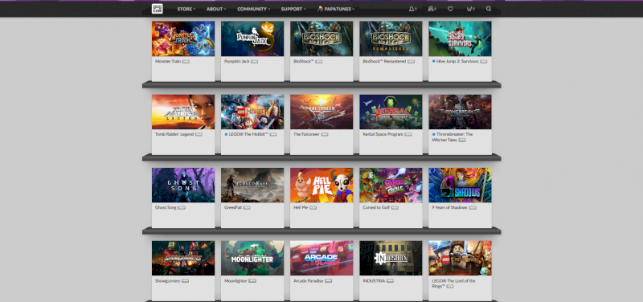Click the search magnifier icon
This screenshot has width=643, height=302.
click(x=489, y=9)
